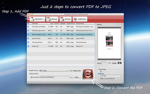Image resolution: width=150 pixels, height=94 pixels.
Task: Click the 493 total pages cell
Action: (57, 27)
